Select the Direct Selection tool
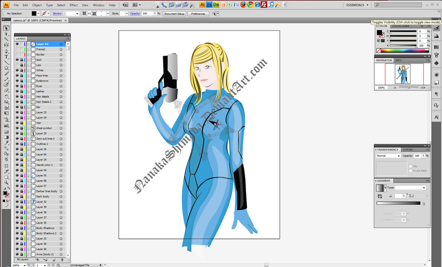 click(6, 34)
